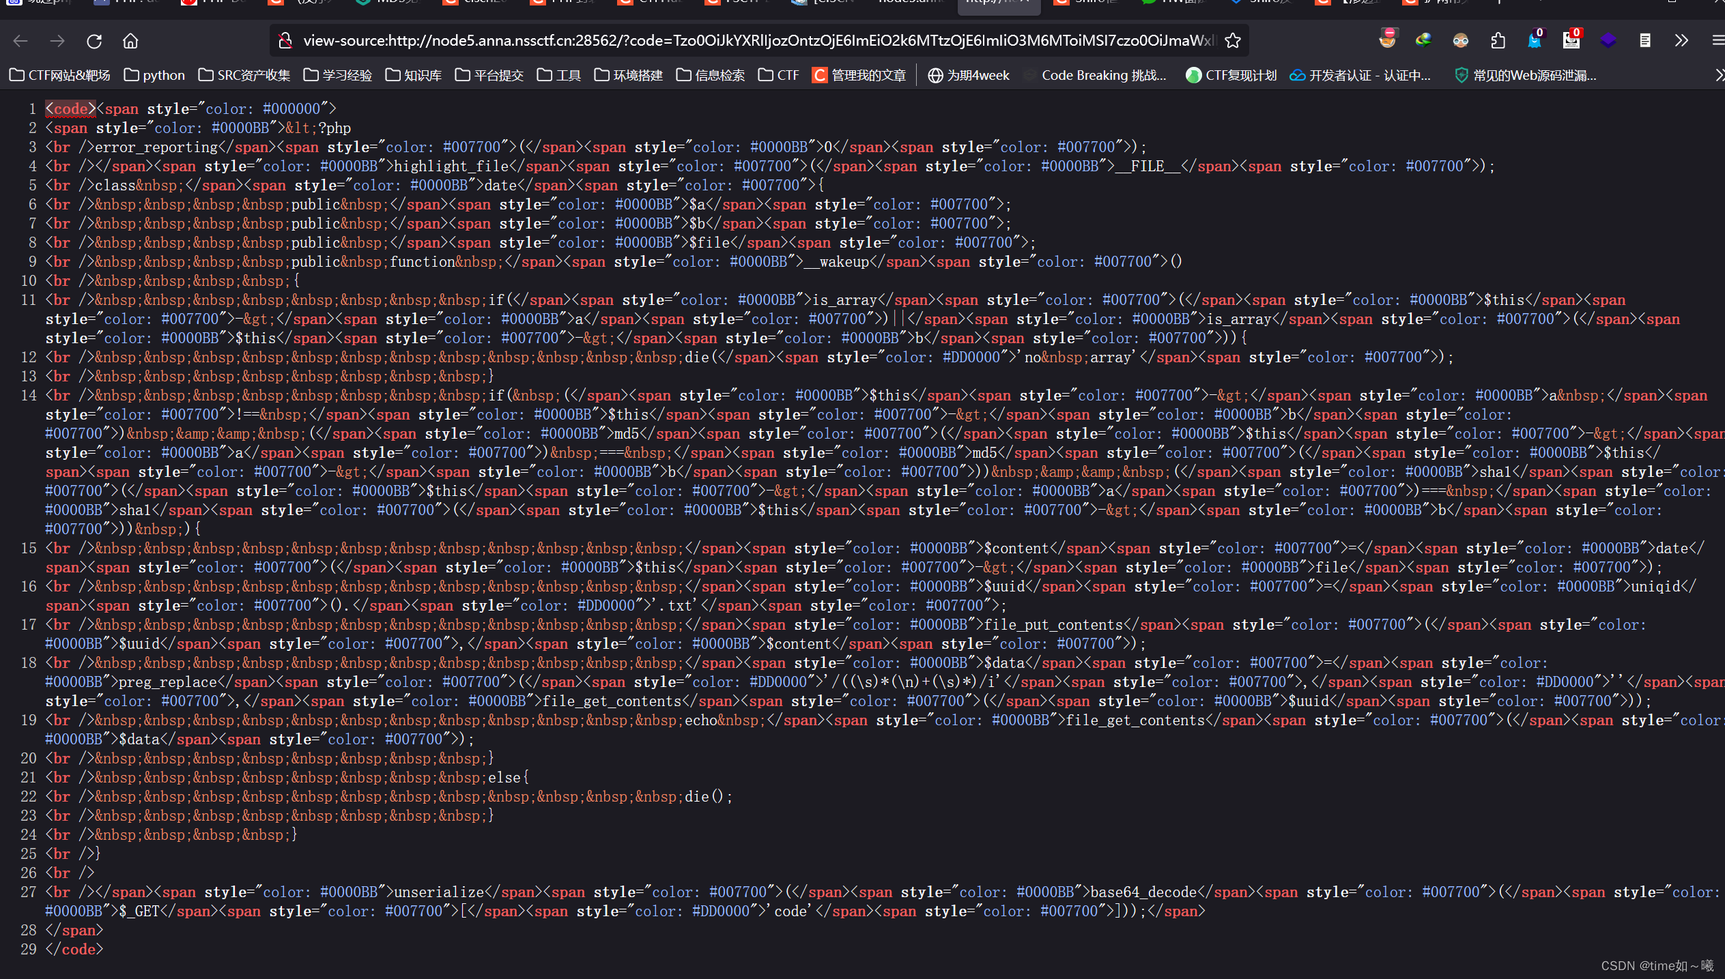Show more bookmarks overflow chevron
Image resolution: width=1725 pixels, height=979 pixels.
(1719, 75)
